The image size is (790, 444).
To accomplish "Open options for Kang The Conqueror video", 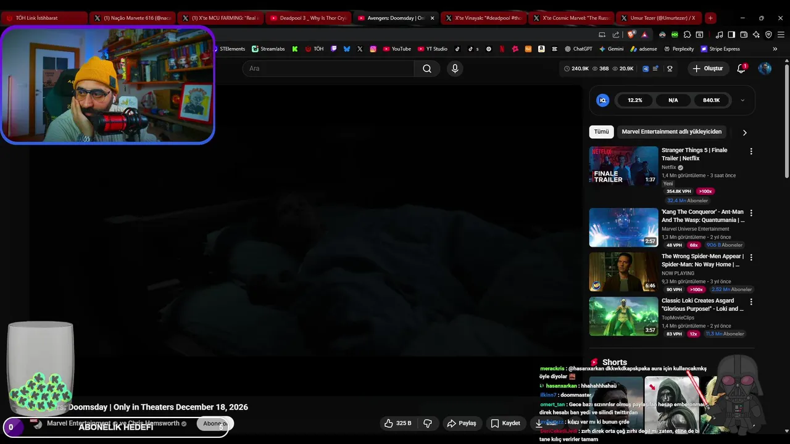I will 751,213.
